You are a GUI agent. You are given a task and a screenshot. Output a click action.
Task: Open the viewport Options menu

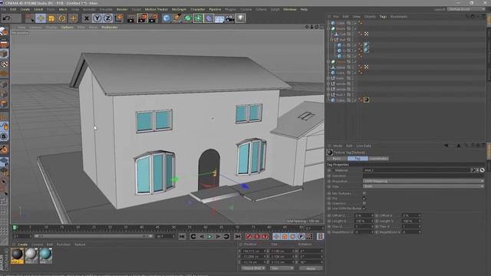point(68,28)
